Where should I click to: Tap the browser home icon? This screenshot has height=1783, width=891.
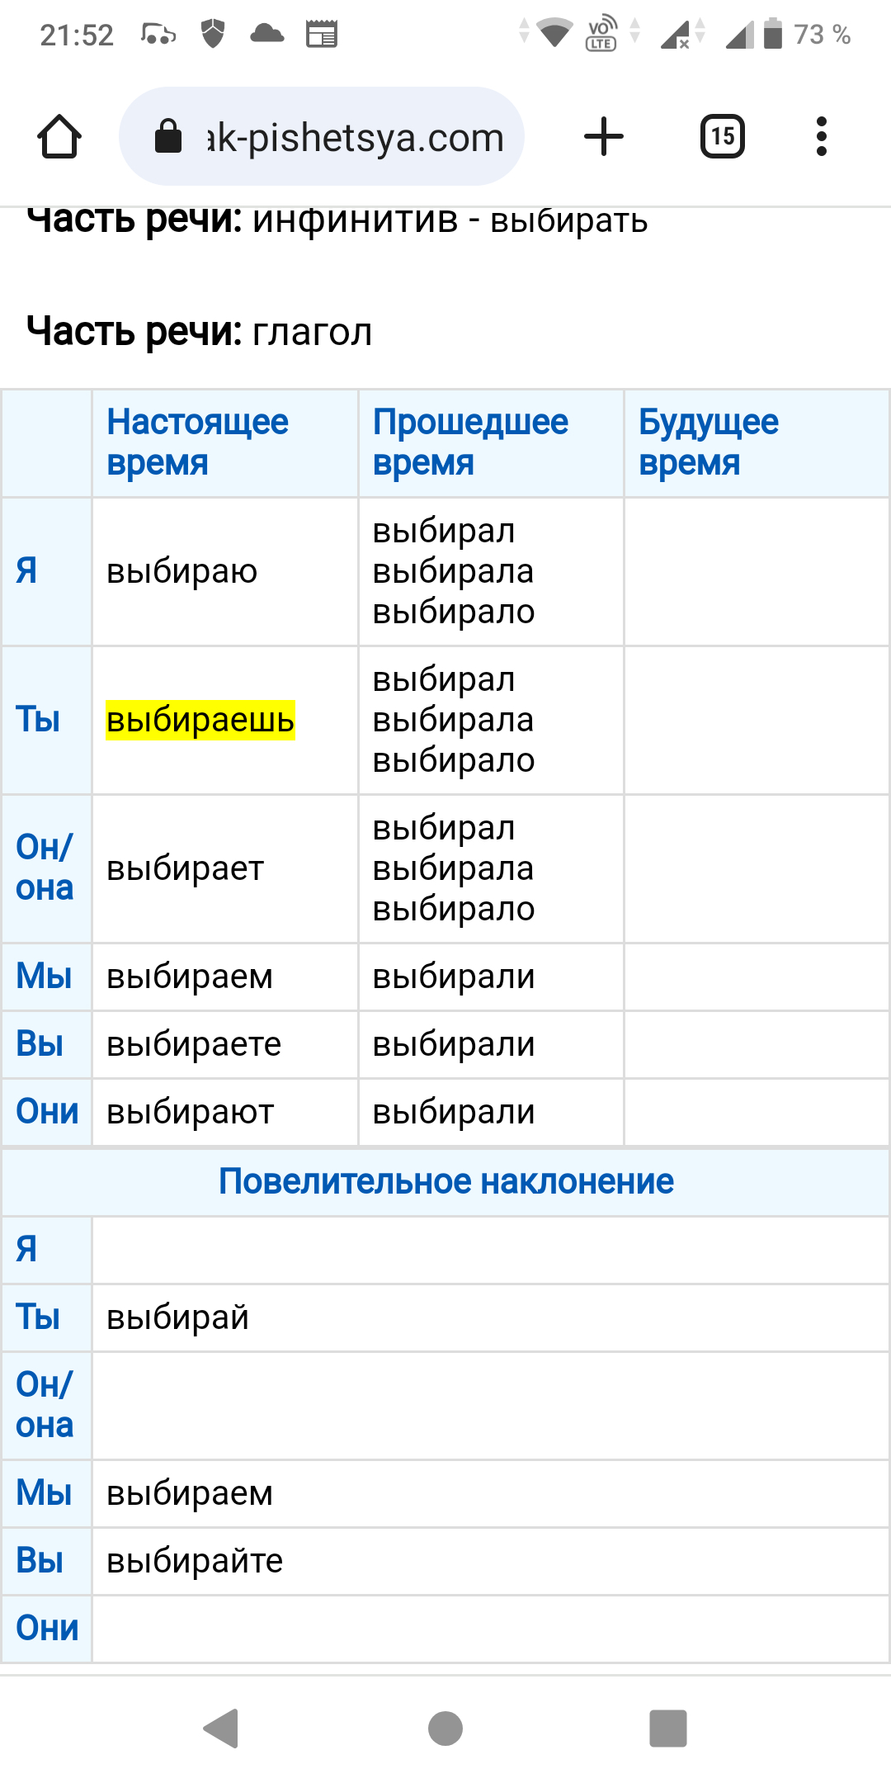pos(59,136)
